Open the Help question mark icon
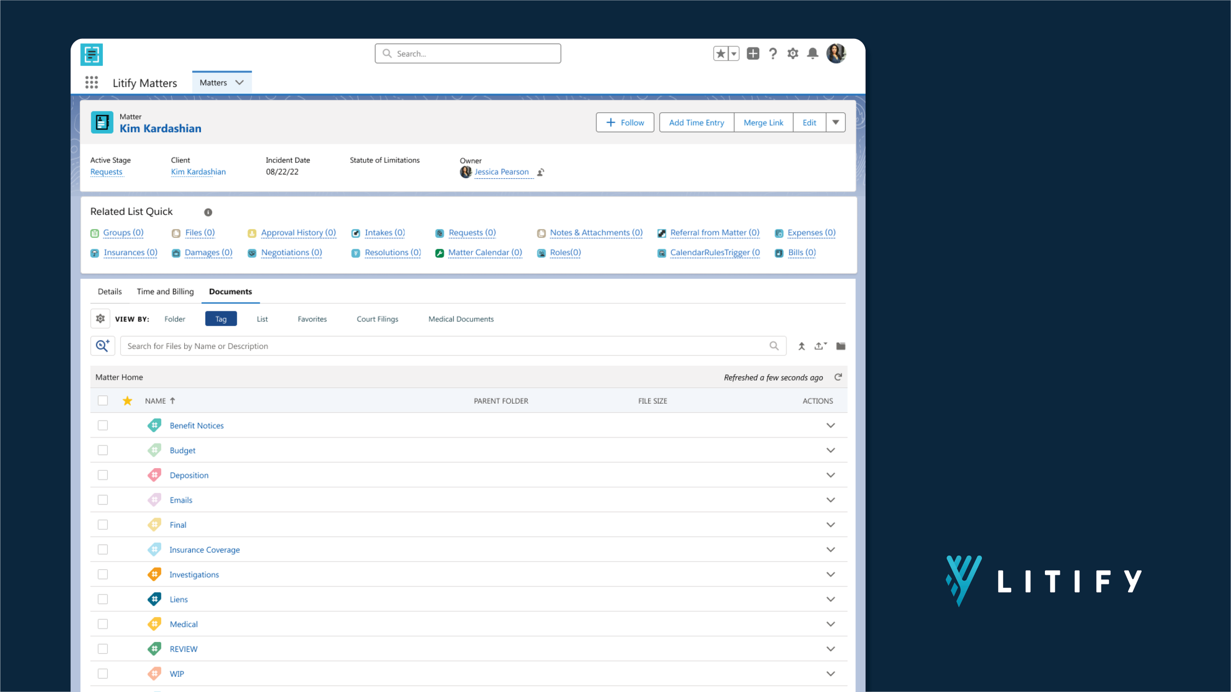Image resolution: width=1231 pixels, height=692 pixels. (773, 54)
